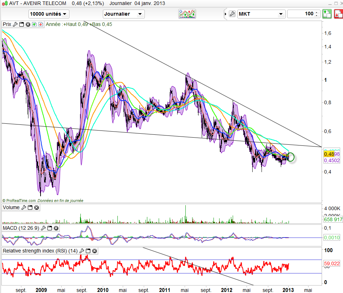Screen dimensions: 343x293
Task: Click the Relative strength index (RSI) label
Action: coord(40,251)
